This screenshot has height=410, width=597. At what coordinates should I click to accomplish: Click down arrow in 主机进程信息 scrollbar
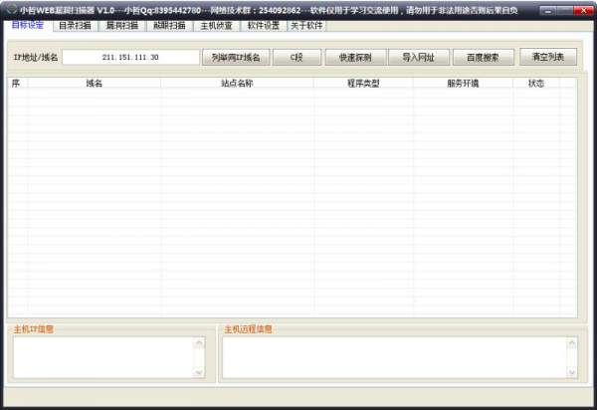pyautogui.click(x=572, y=372)
